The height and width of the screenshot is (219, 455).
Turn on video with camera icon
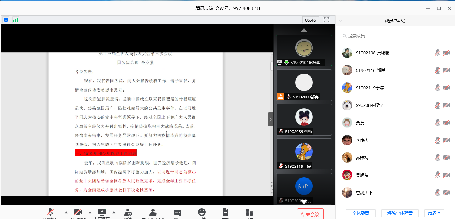(78, 212)
